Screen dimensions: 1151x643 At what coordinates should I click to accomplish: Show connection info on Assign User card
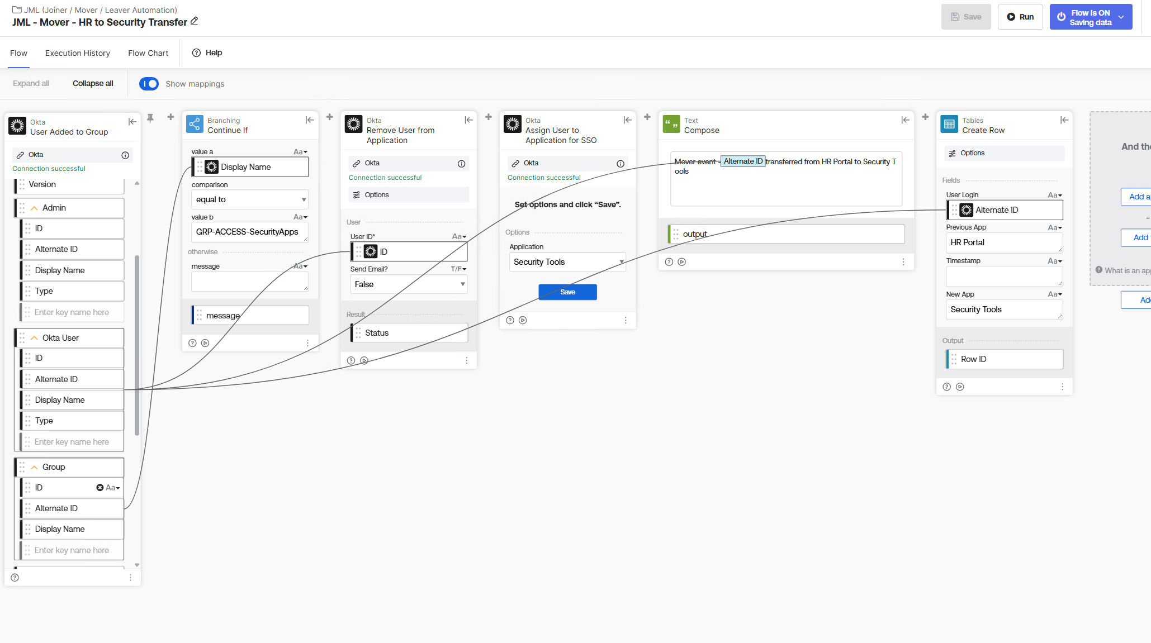(620, 164)
